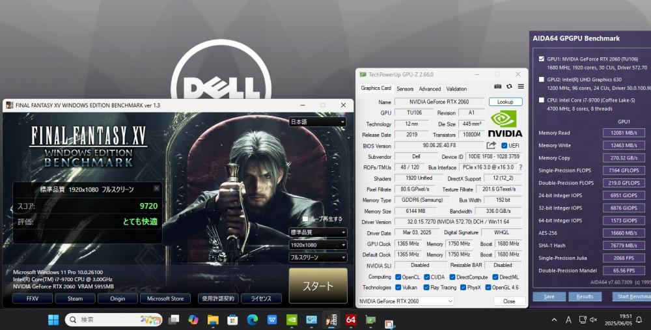This screenshot has width=651, height=330.
Task: Open Task View from the taskbar
Action: click(x=174, y=320)
